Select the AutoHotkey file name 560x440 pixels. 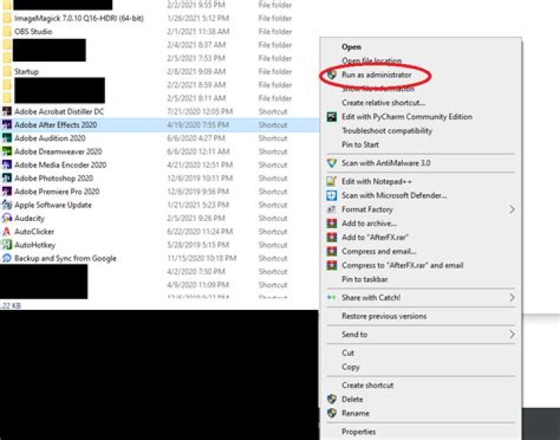pos(35,245)
